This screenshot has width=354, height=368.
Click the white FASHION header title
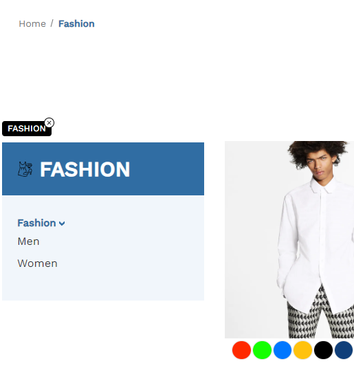(x=85, y=169)
